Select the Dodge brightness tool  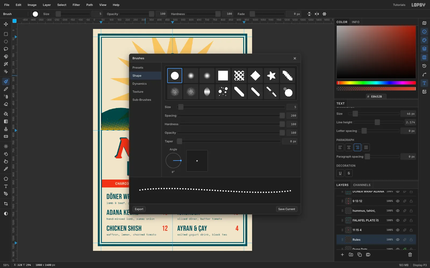[6, 146]
